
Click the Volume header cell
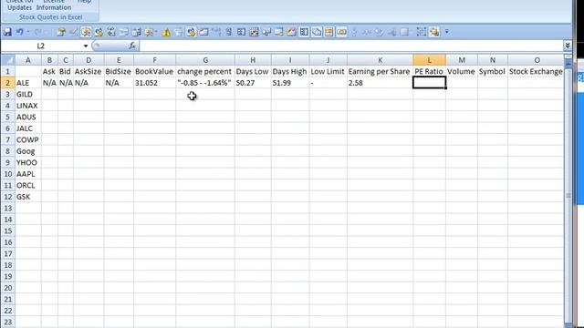click(x=461, y=71)
